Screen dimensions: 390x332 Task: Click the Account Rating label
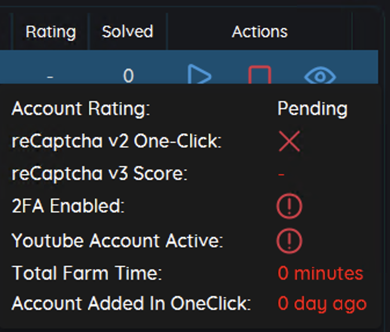[81, 109]
